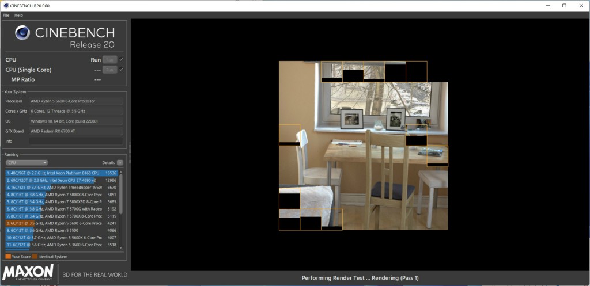
Task: Select ranking row AMD Ryzen 5 5600X
Action: coord(62,238)
